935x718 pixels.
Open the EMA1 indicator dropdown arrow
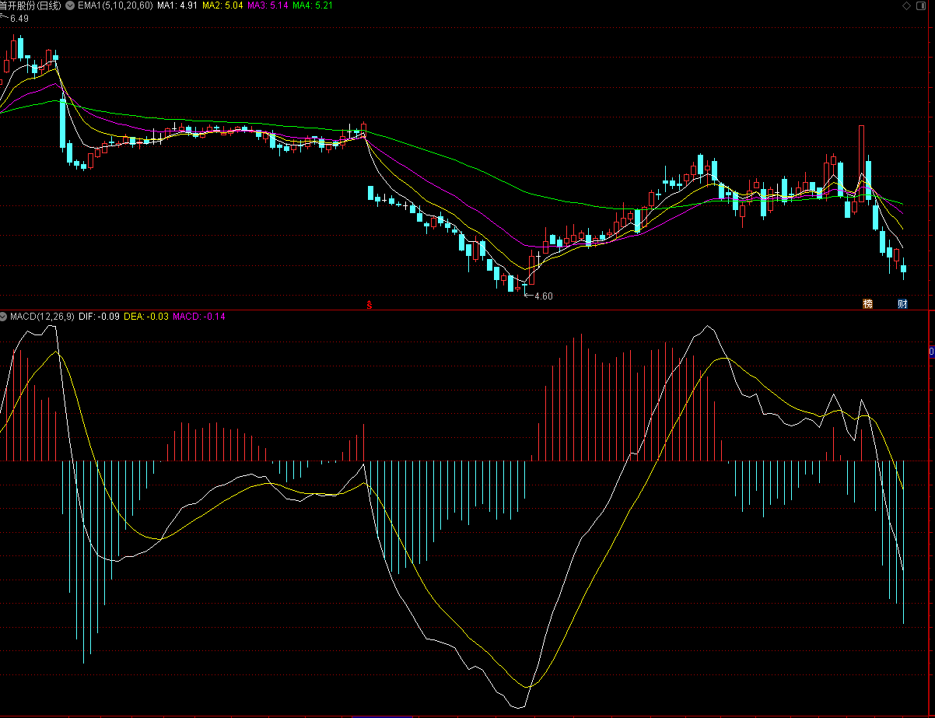point(71,5)
